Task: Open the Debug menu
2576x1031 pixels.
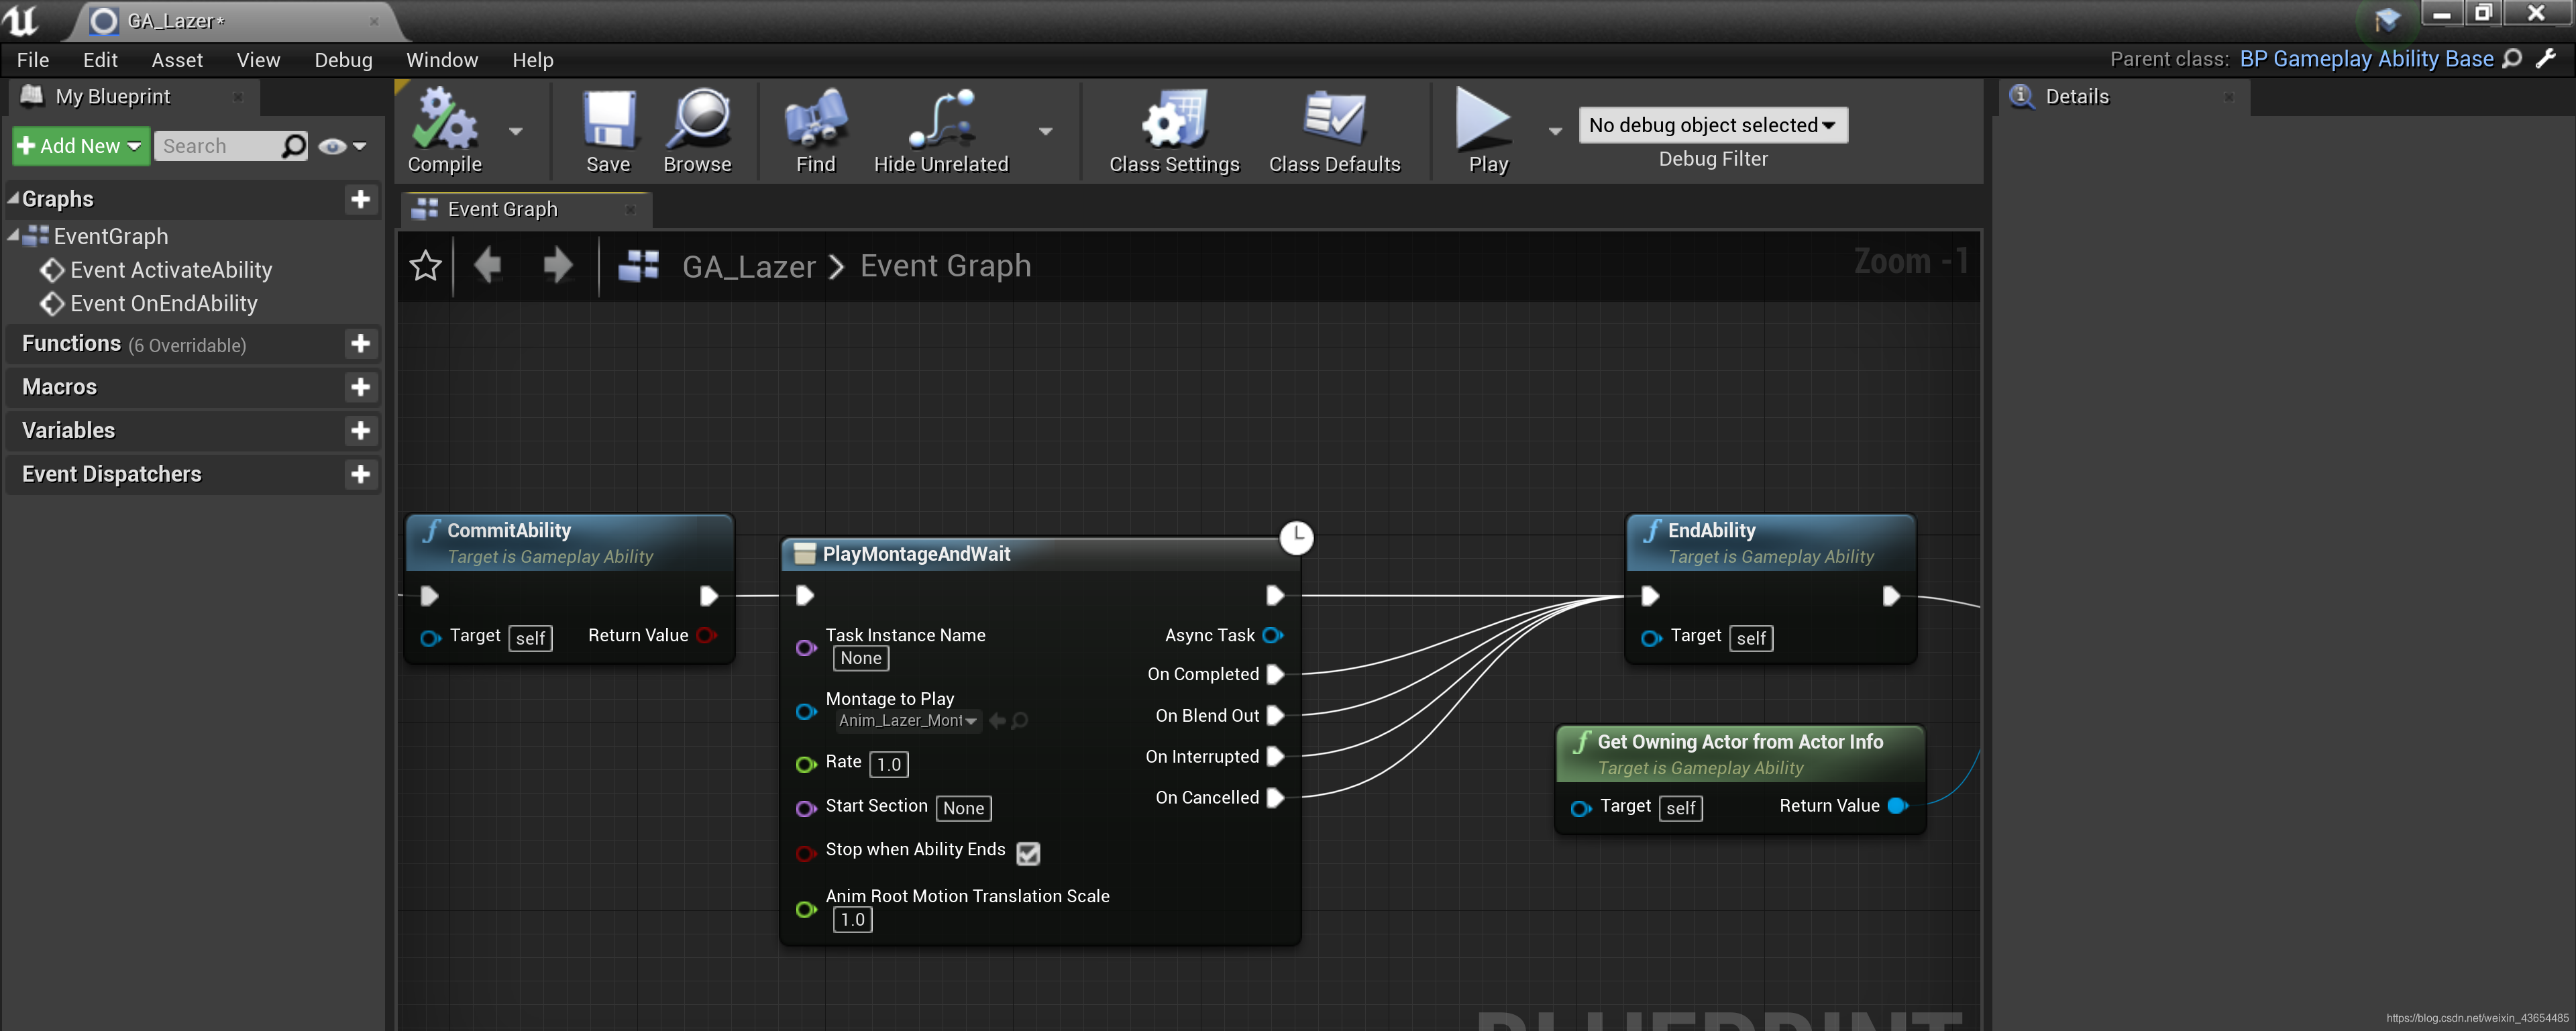Action: [343, 60]
